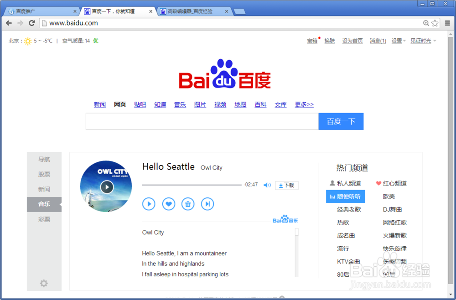Choose the 红心频道 channel

tap(391, 183)
